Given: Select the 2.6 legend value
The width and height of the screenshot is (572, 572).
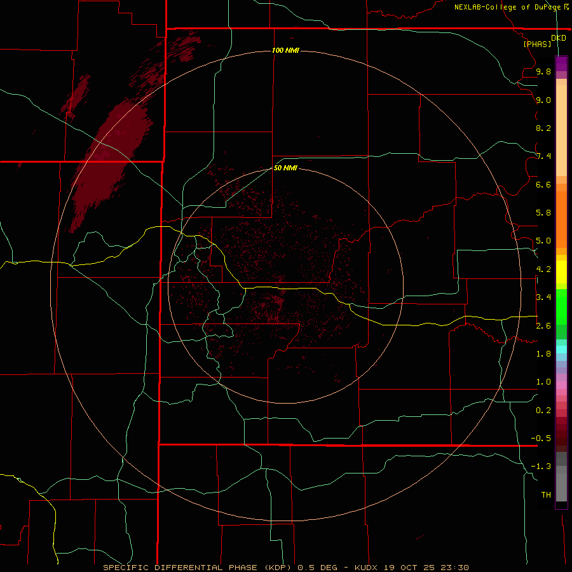Looking at the screenshot, I should [x=543, y=326].
